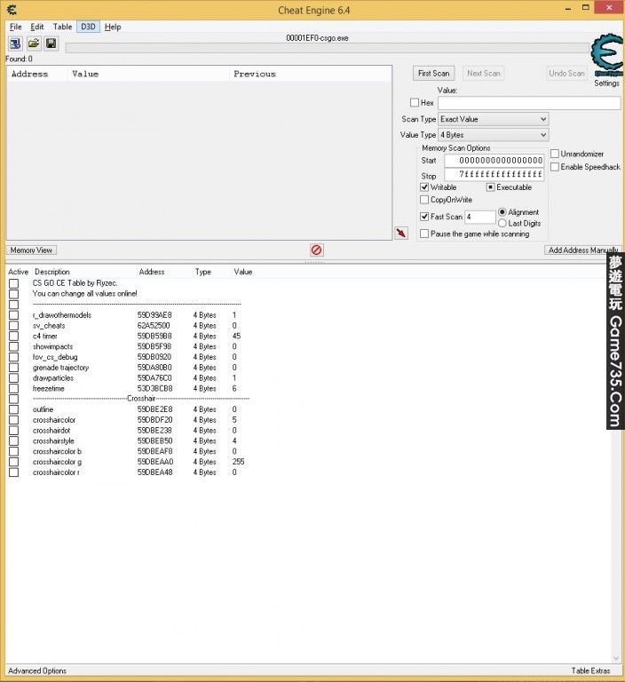The width and height of the screenshot is (625, 682).
Task: Click the red clear address list icon
Action: (x=317, y=250)
